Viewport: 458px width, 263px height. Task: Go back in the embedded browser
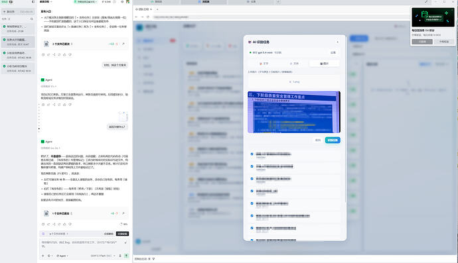137,17
